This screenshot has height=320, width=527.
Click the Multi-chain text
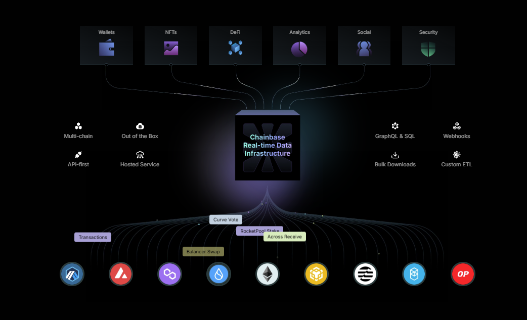(78, 136)
